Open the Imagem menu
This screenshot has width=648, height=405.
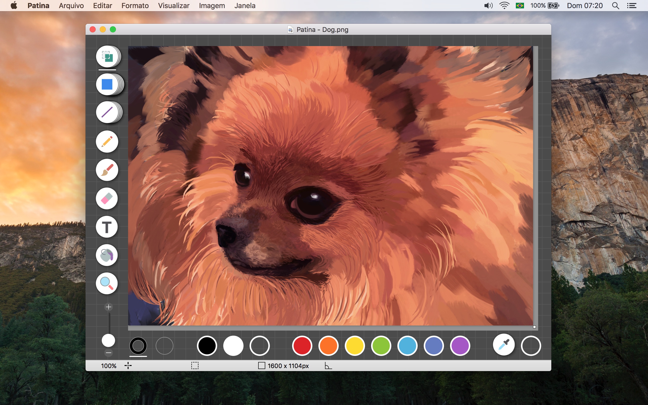pos(212,5)
